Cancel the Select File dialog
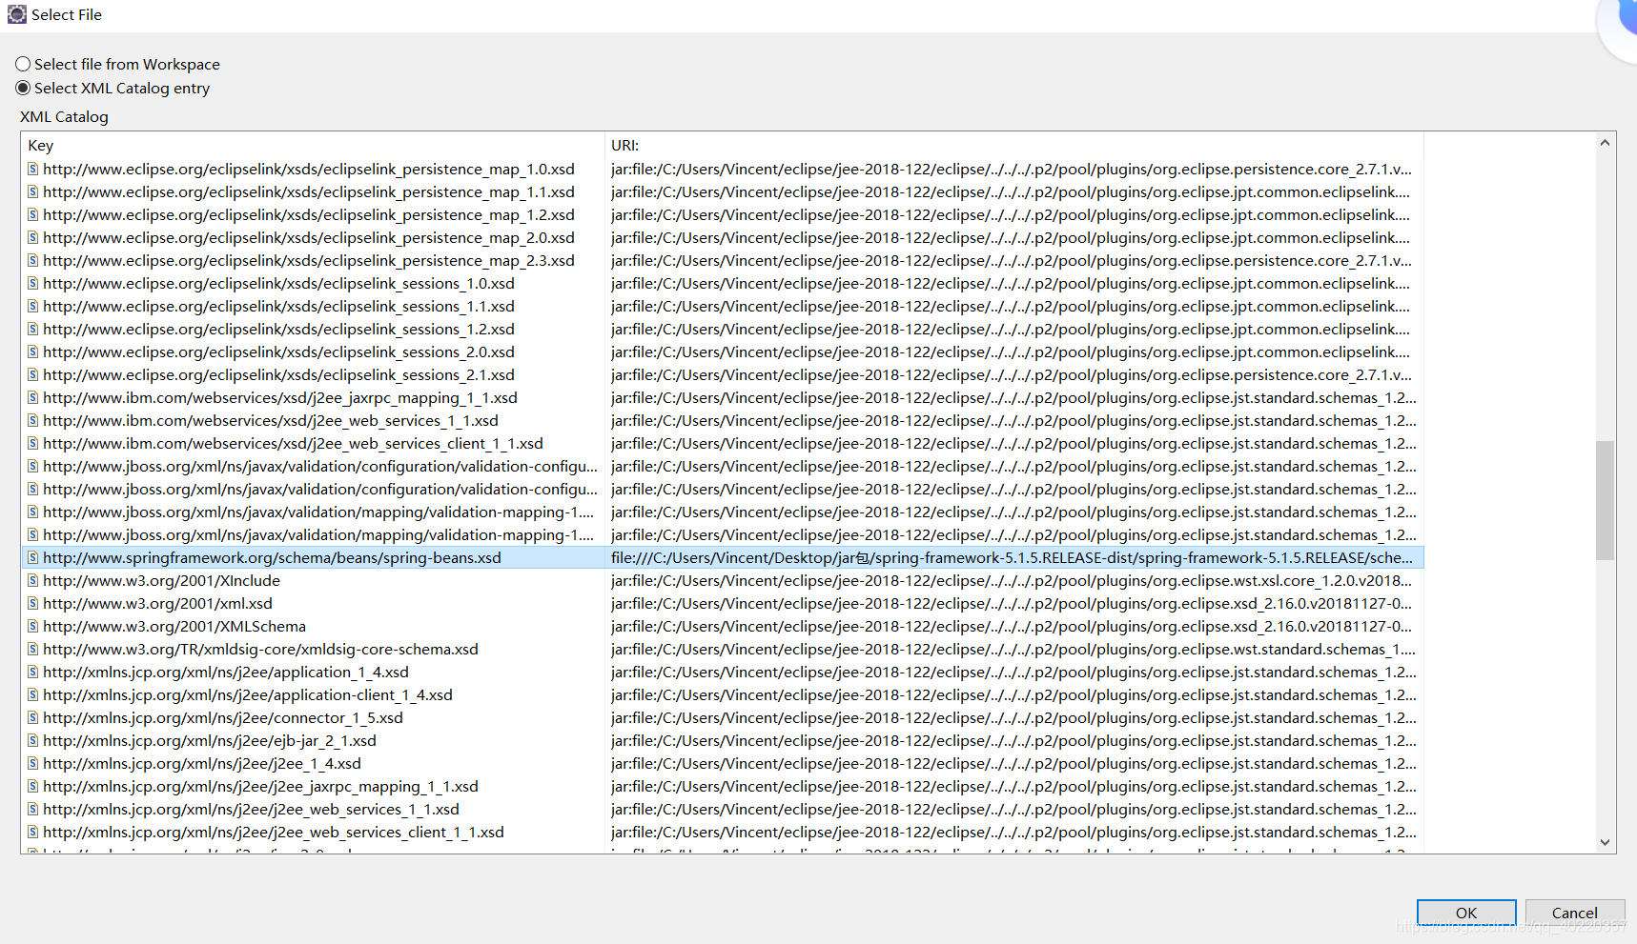 pyautogui.click(x=1575, y=913)
